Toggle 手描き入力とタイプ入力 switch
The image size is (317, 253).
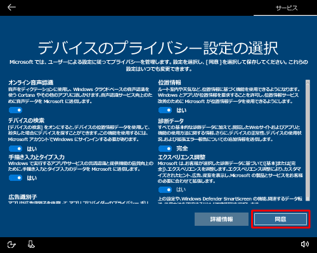tap(15, 178)
